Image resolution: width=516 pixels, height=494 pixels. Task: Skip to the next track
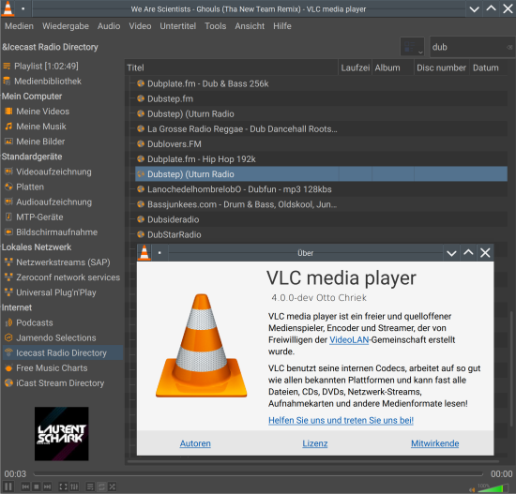[x=48, y=487]
